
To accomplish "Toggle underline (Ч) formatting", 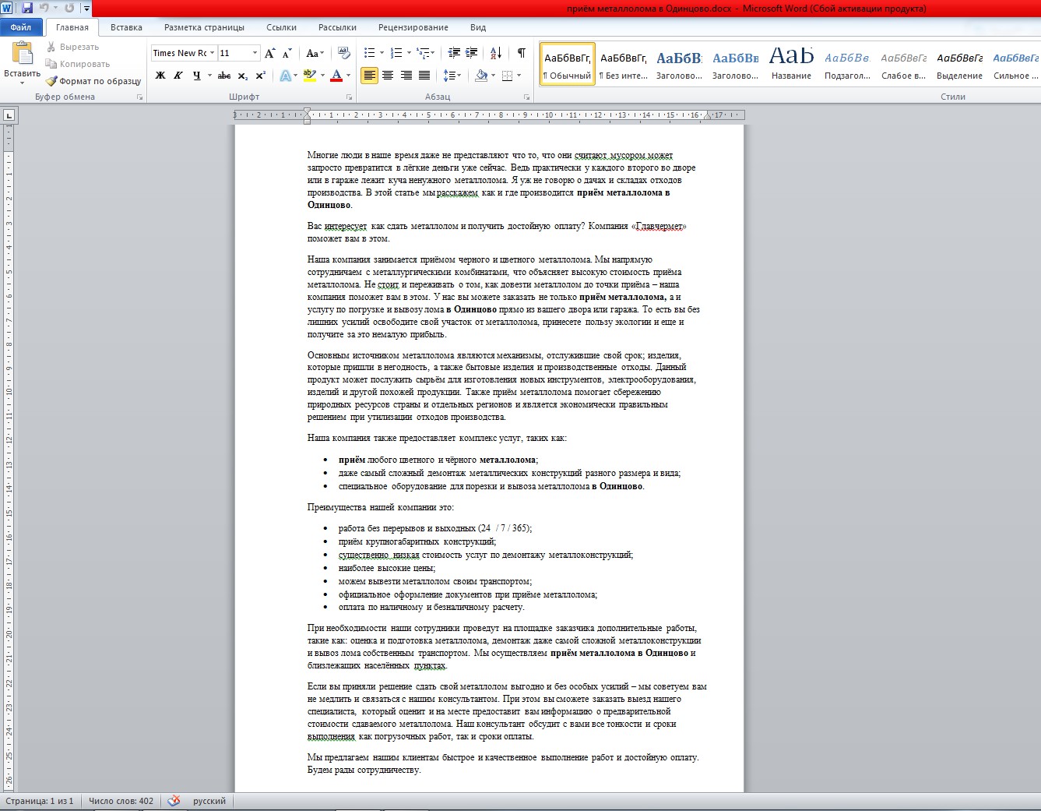I will pyautogui.click(x=196, y=76).
